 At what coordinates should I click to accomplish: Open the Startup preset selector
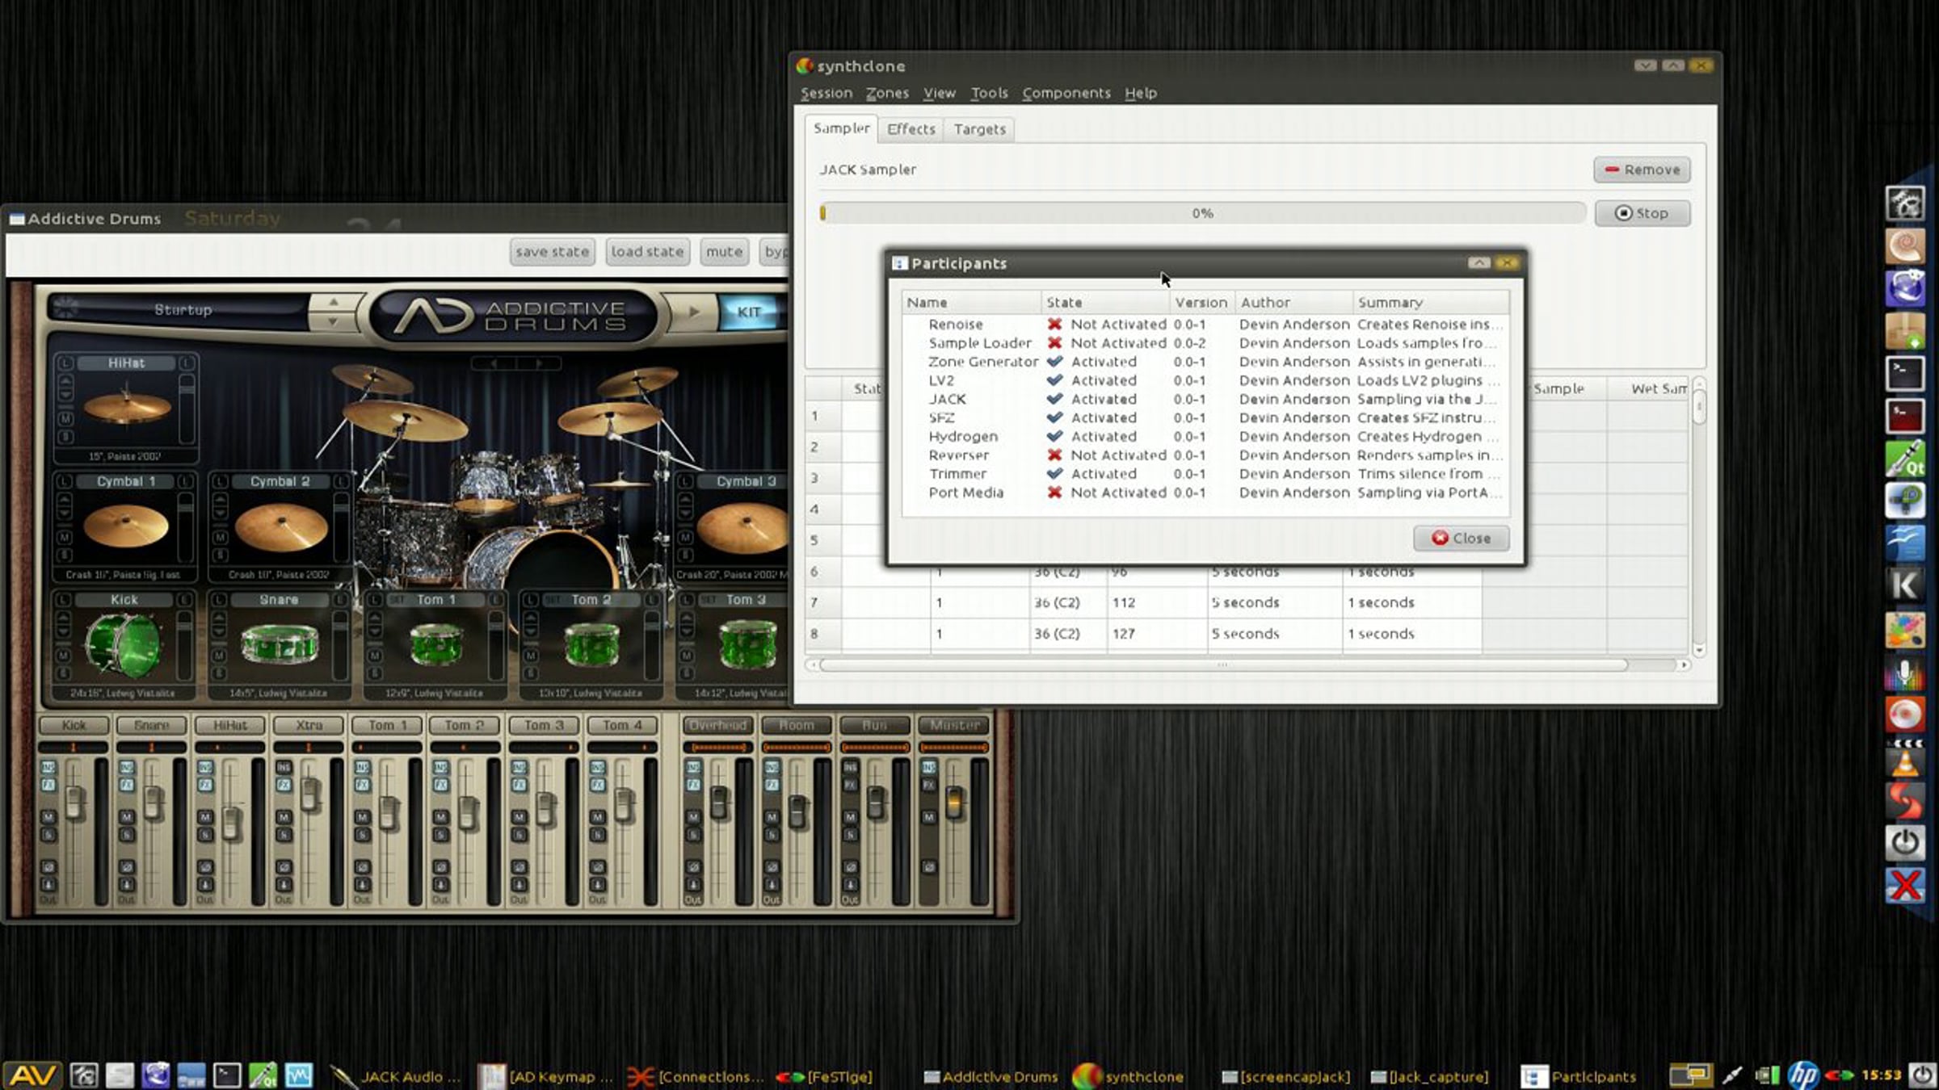coord(183,310)
